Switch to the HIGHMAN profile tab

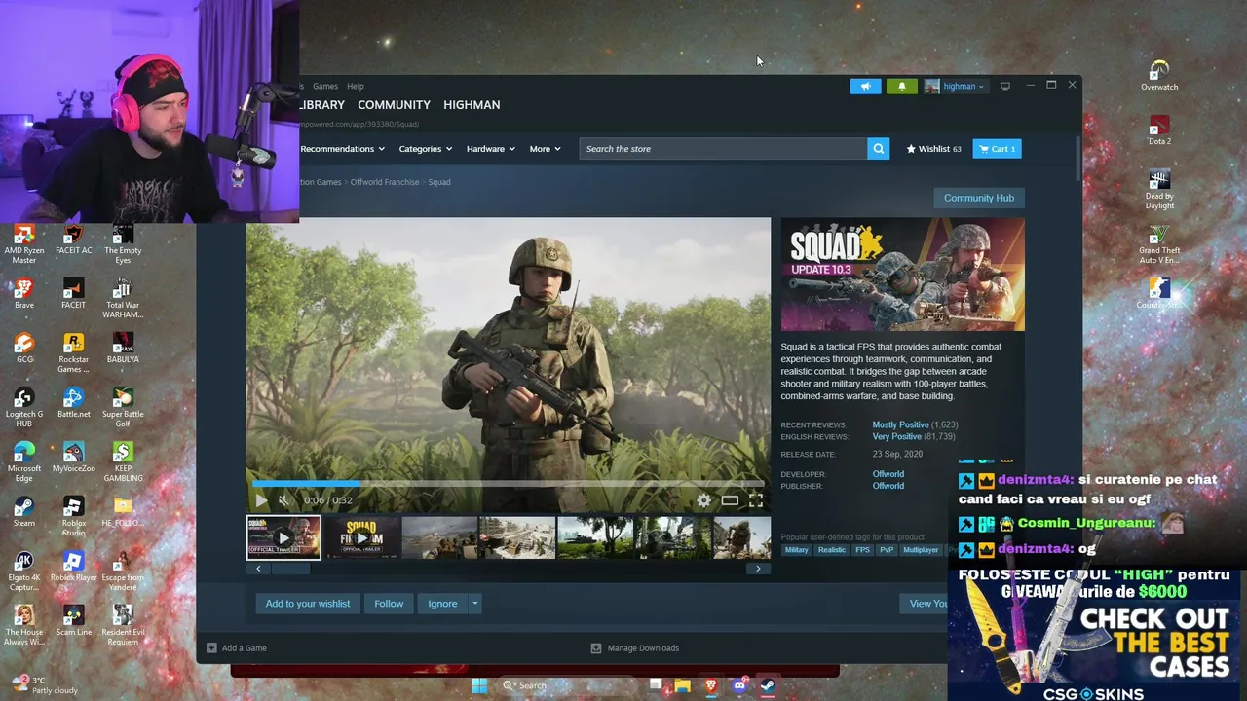pyautogui.click(x=472, y=105)
